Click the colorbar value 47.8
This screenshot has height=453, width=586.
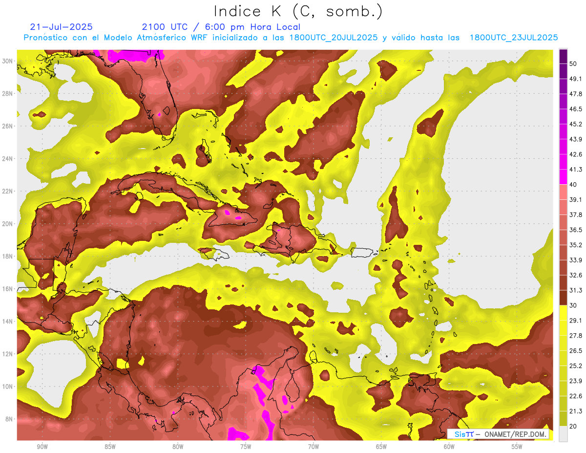[x=575, y=94]
